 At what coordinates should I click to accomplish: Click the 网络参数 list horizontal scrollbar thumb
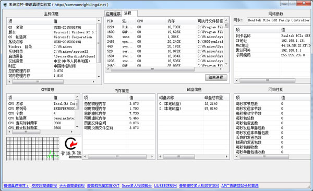pyautogui.click(x=267, y=80)
